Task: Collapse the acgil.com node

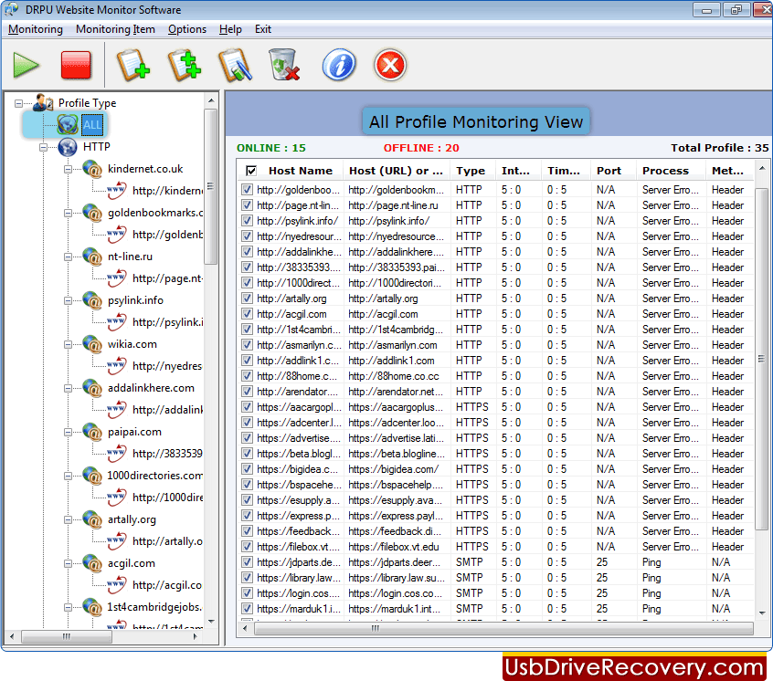Action: (x=68, y=563)
